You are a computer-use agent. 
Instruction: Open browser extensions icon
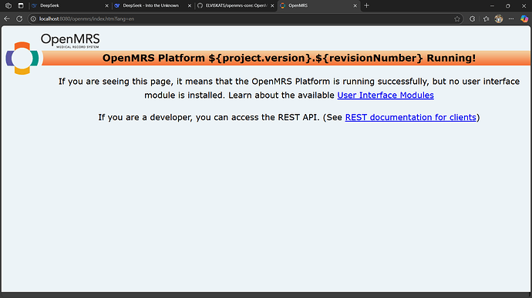pyautogui.click(x=473, y=19)
